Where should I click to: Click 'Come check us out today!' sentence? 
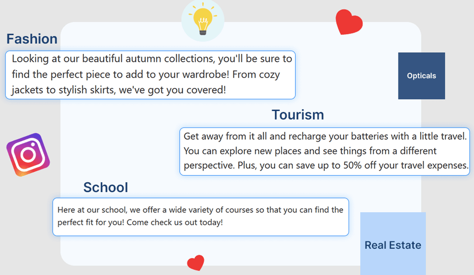(x=175, y=222)
